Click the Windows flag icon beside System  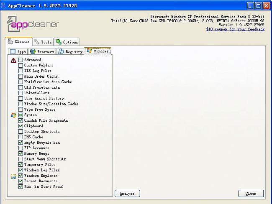point(13,115)
